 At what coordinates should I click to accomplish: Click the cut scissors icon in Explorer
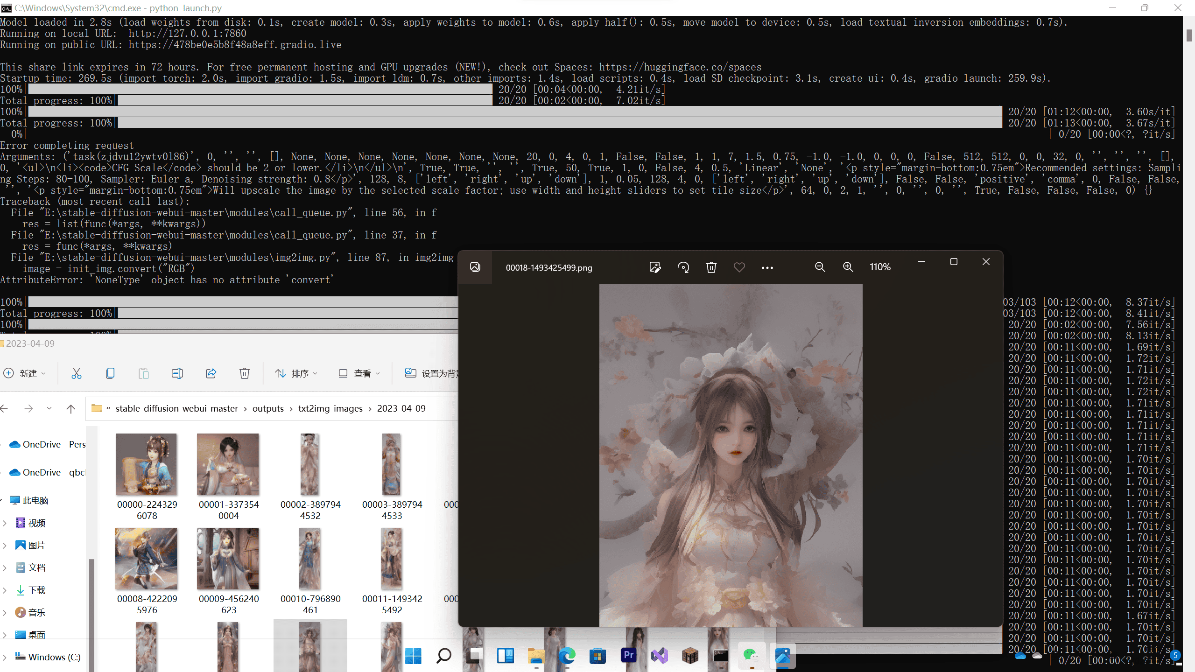(77, 373)
